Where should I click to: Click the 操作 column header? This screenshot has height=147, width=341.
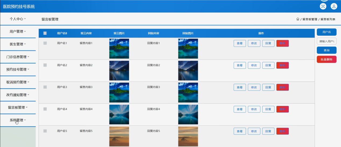click(x=261, y=33)
